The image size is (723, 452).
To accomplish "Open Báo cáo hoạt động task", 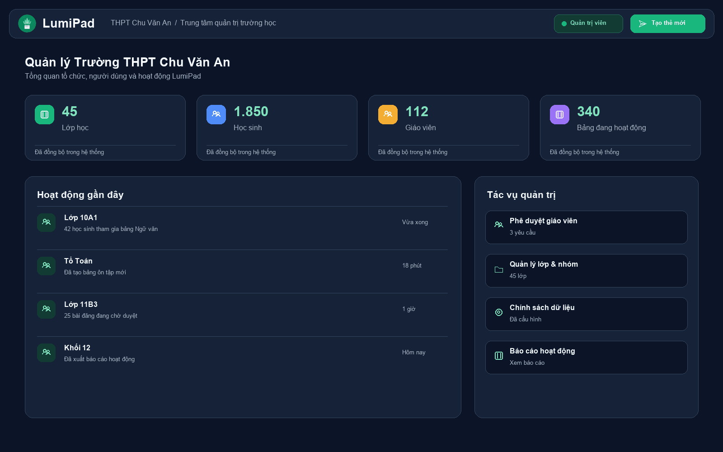I will click(587, 358).
